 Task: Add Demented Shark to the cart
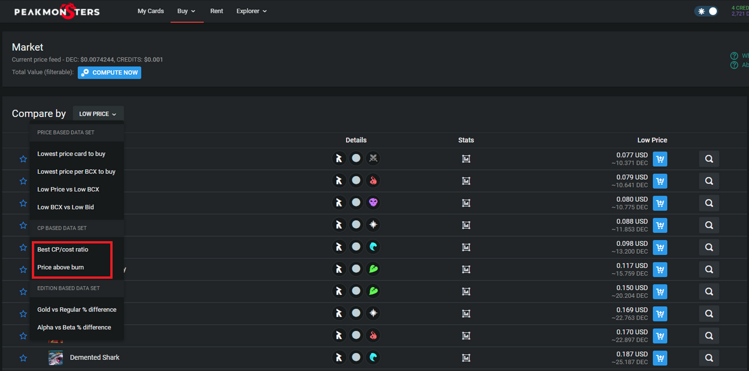(x=660, y=358)
